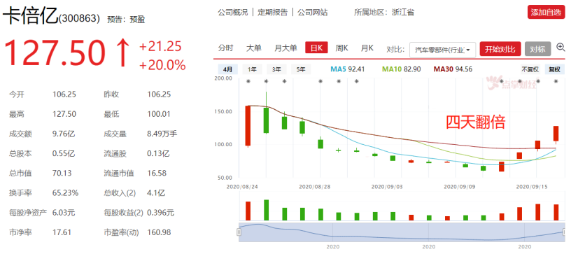The width and height of the screenshot is (571, 254).
Task: Click the 总收入(2) value 4.1亿
Action: coord(155,193)
